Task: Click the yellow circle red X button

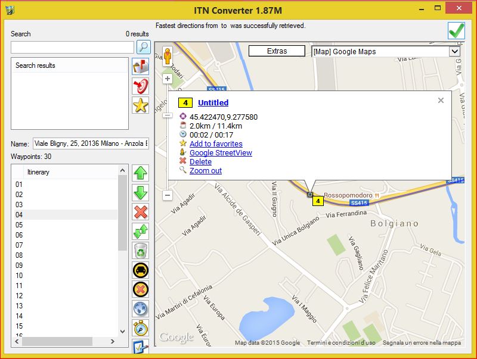Action: tap(141, 289)
